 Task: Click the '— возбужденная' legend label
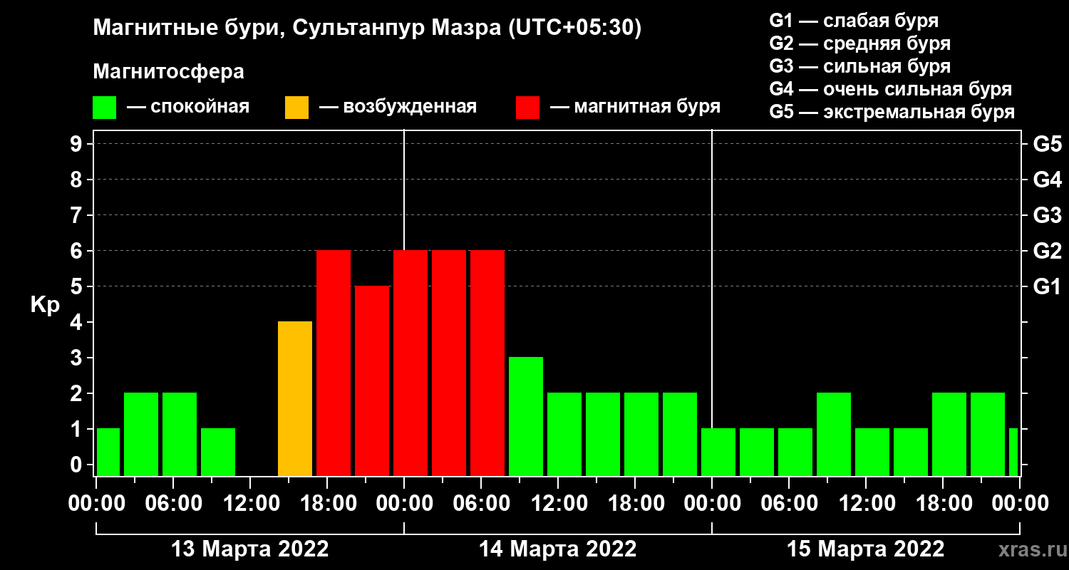[398, 108]
